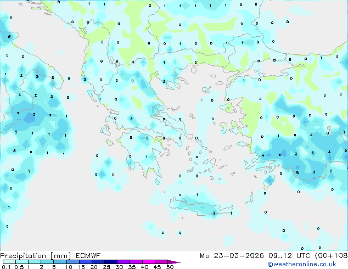The width and height of the screenshot is (348, 269).
Task: Click the '40' legend scale label
Action: tap(144, 267)
